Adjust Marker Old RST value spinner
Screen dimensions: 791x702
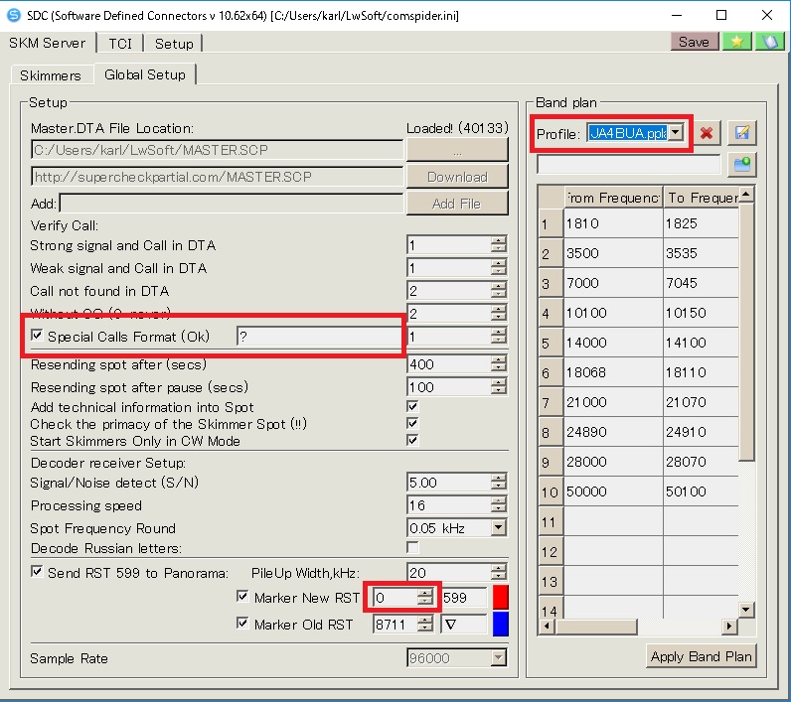[x=425, y=625]
